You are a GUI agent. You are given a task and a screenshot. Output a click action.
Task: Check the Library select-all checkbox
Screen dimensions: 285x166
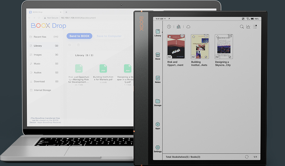click(71, 55)
